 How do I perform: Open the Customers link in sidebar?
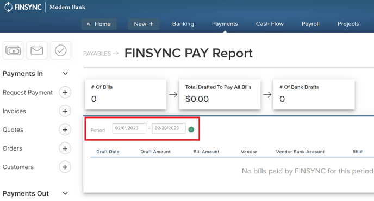tap(18, 167)
